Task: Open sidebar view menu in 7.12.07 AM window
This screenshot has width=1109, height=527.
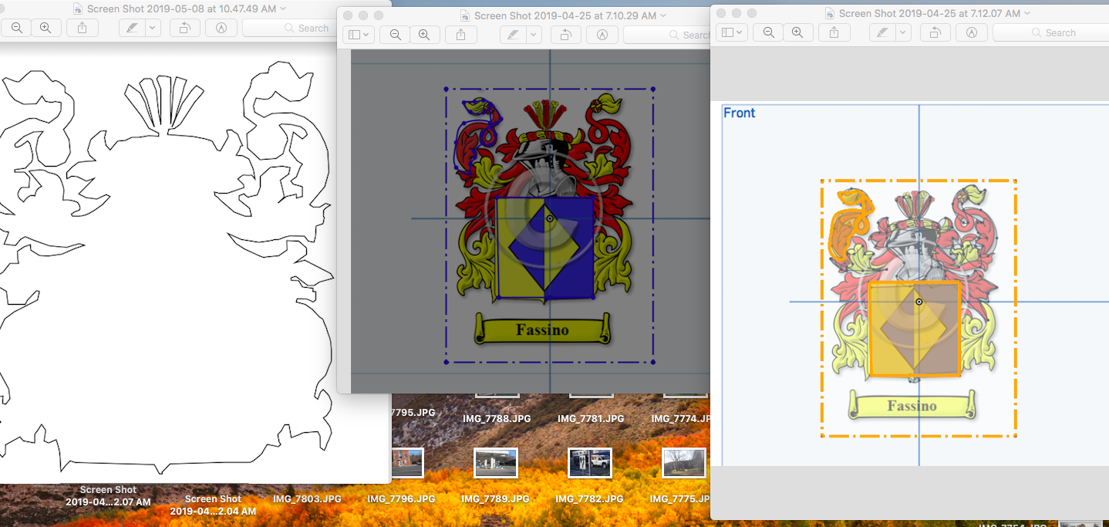Action: pos(730,32)
